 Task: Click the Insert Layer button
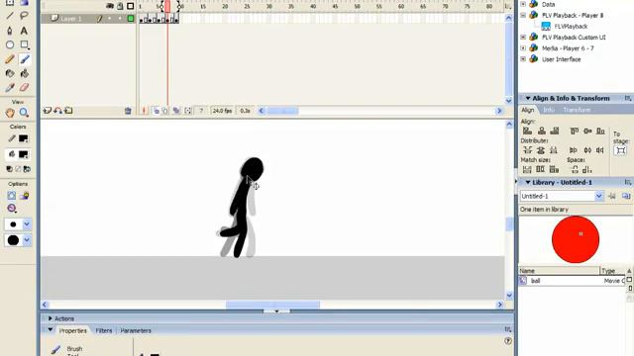tap(48, 111)
